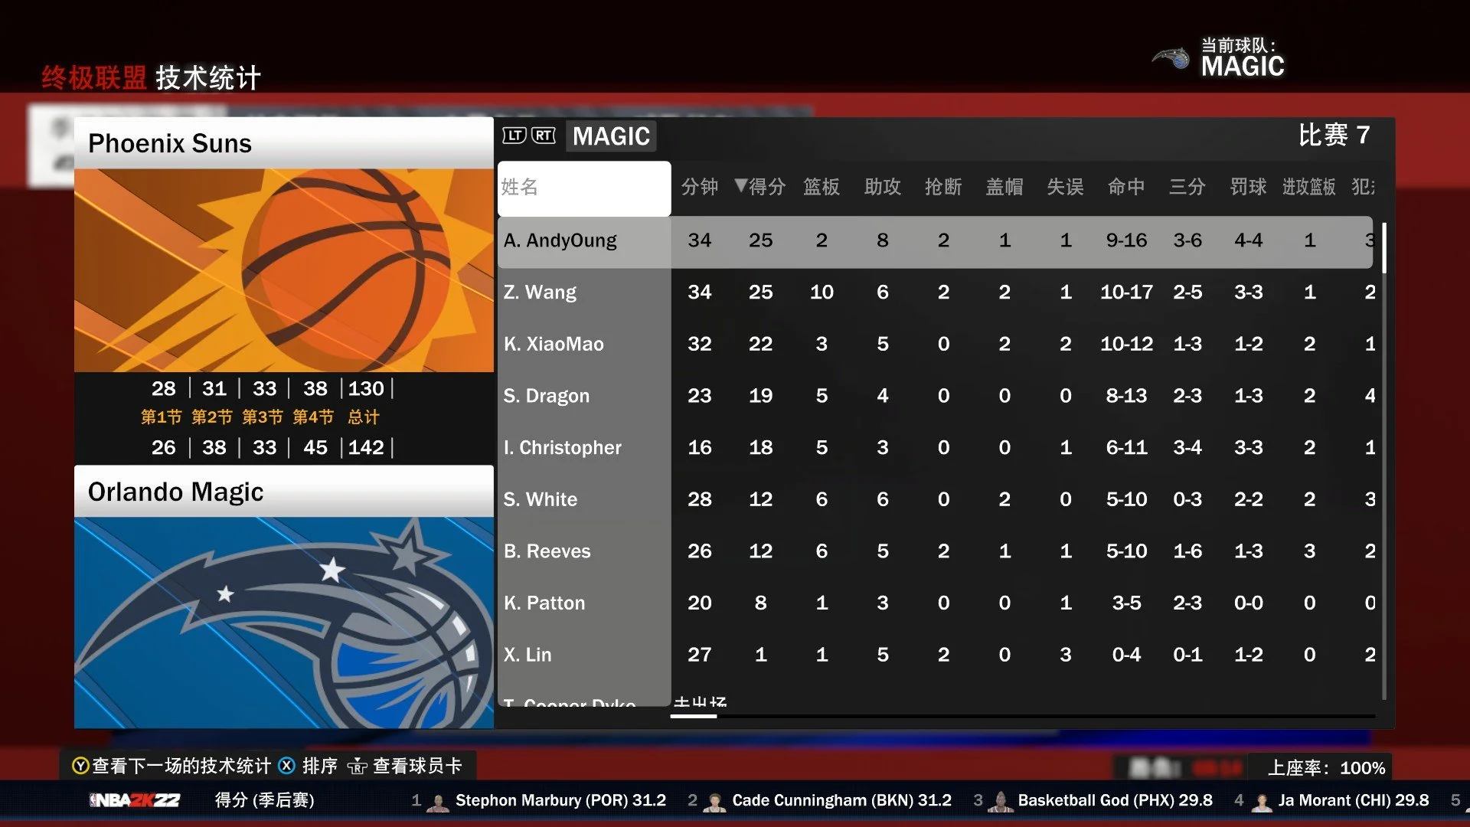Image resolution: width=1470 pixels, height=827 pixels.
Task: Select the A. AndyOung player row
Action: click(560, 241)
